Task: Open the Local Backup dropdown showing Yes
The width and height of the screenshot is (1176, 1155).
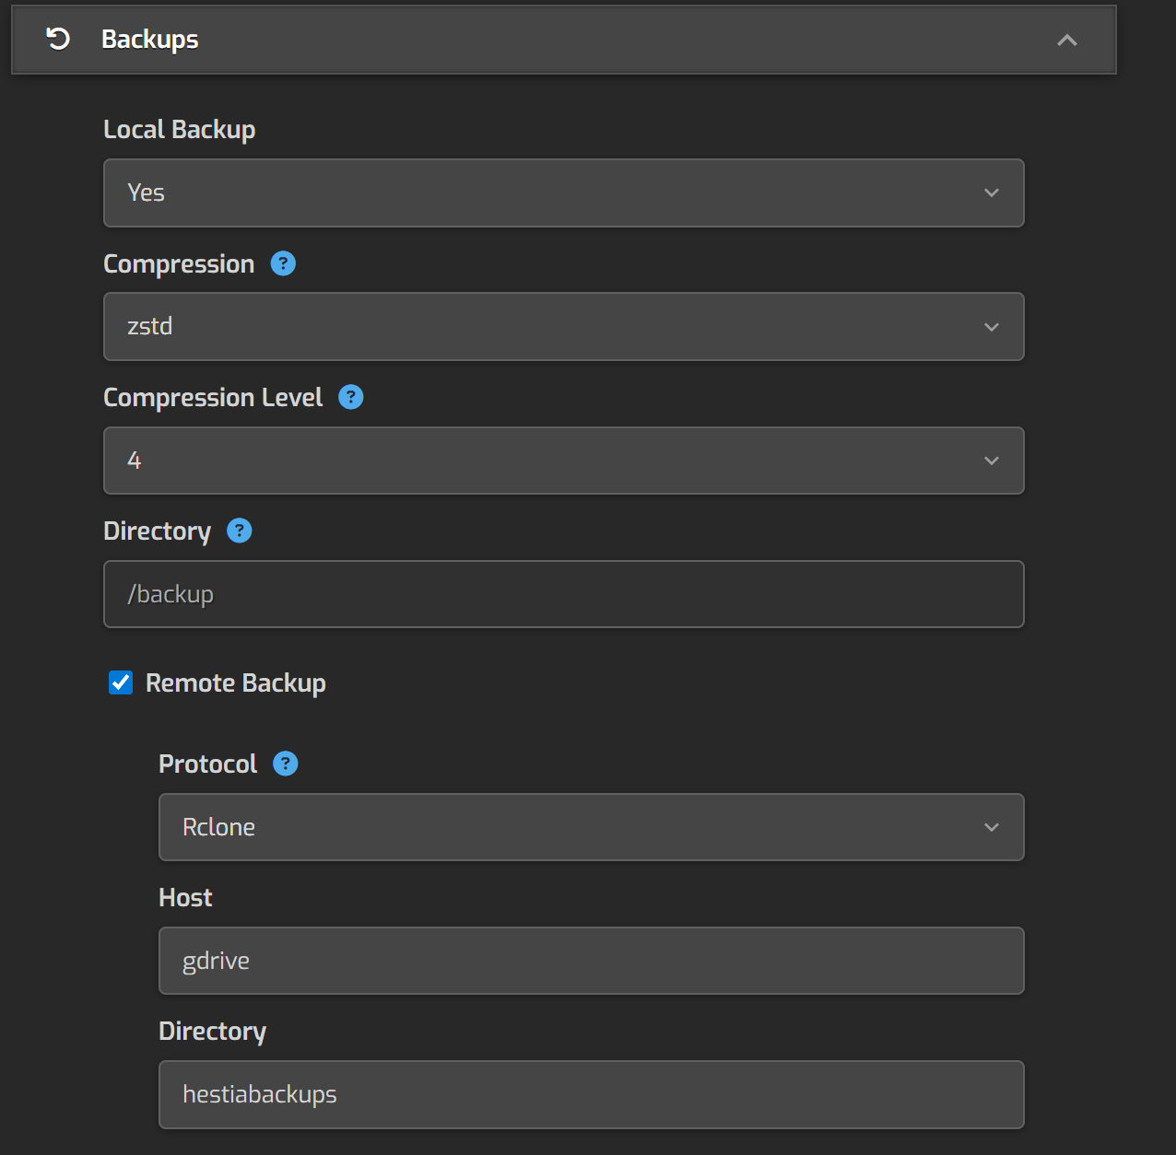Action: click(563, 192)
